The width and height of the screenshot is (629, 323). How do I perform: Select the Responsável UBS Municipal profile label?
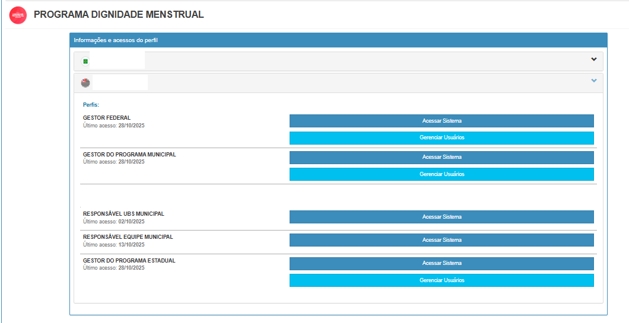pos(123,214)
